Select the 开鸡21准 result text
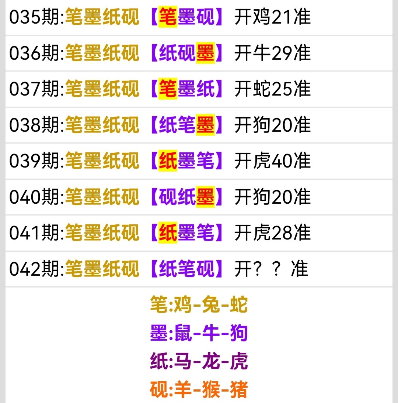This screenshot has width=398, height=403. coord(272,17)
